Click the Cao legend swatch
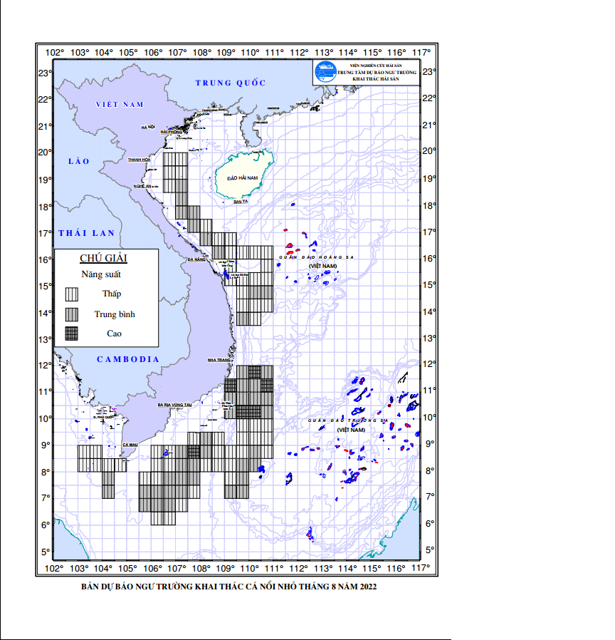Viewport: 615px width, 640px height. point(72,334)
